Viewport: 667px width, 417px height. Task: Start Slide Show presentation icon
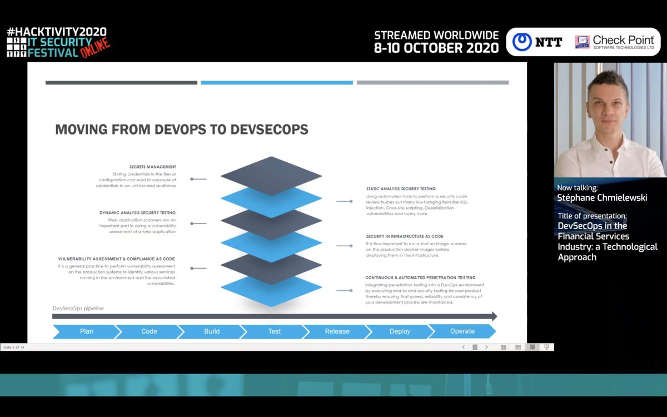point(546,347)
